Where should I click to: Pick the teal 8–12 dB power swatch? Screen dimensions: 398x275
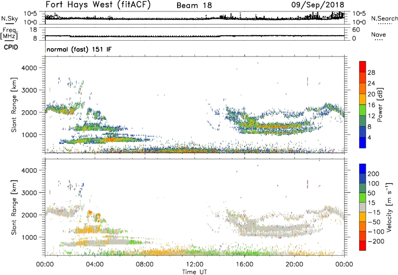363,121
